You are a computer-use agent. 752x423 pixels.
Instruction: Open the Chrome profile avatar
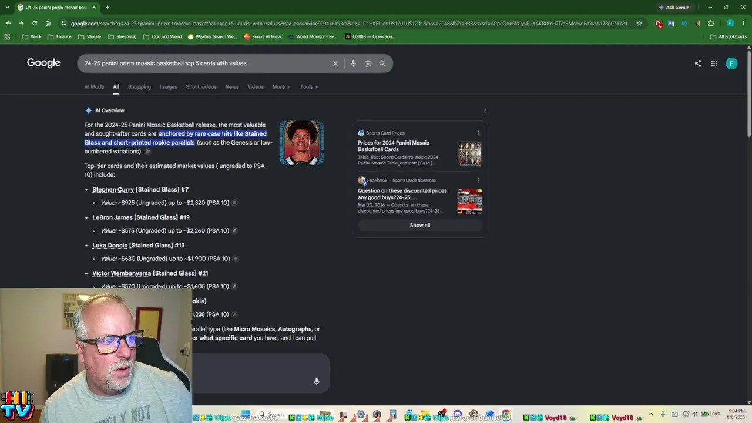click(730, 23)
